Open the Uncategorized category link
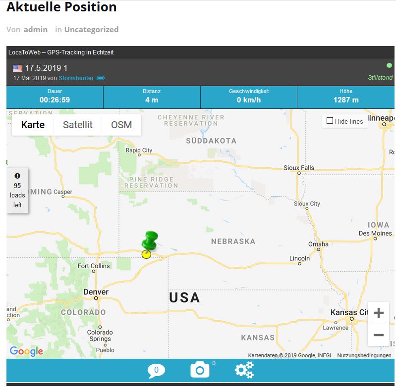This screenshot has width=396, height=387. pyautogui.click(x=91, y=30)
